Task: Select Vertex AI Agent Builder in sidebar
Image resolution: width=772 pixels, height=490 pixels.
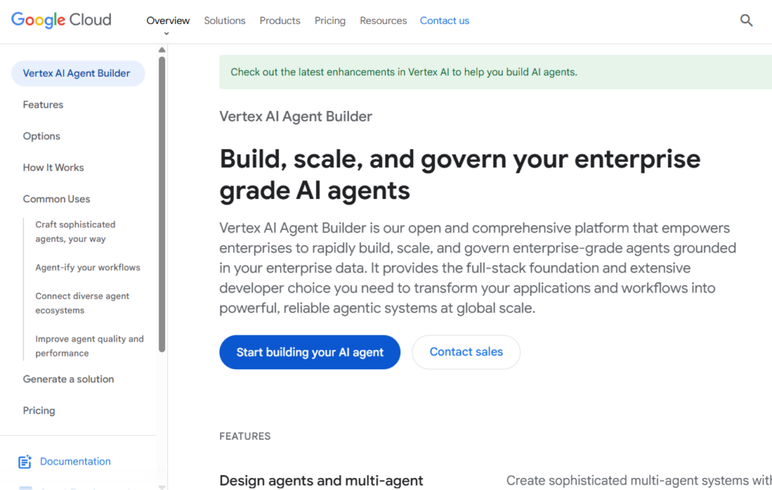Action: coord(77,73)
